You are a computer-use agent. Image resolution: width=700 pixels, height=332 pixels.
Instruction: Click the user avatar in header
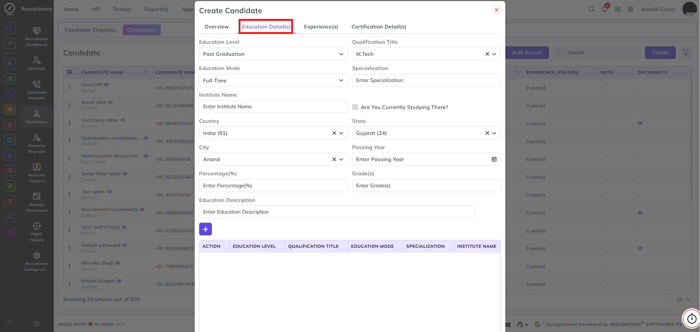689,9
